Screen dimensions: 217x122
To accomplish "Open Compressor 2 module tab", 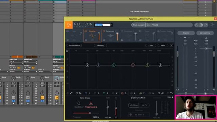I will [x=129, y=36].
